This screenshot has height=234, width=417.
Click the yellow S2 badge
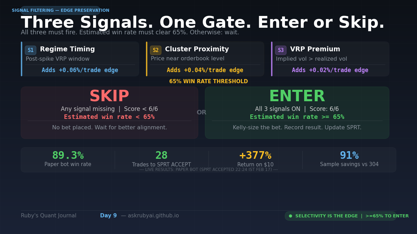pos(156,50)
